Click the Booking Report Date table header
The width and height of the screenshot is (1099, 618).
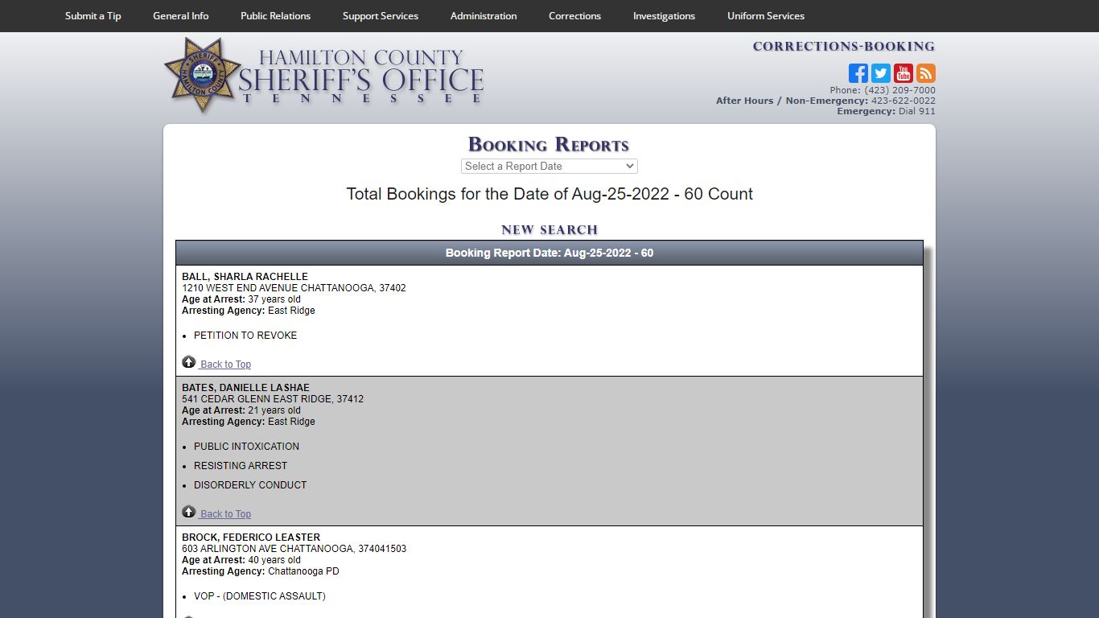coord(549,253)
